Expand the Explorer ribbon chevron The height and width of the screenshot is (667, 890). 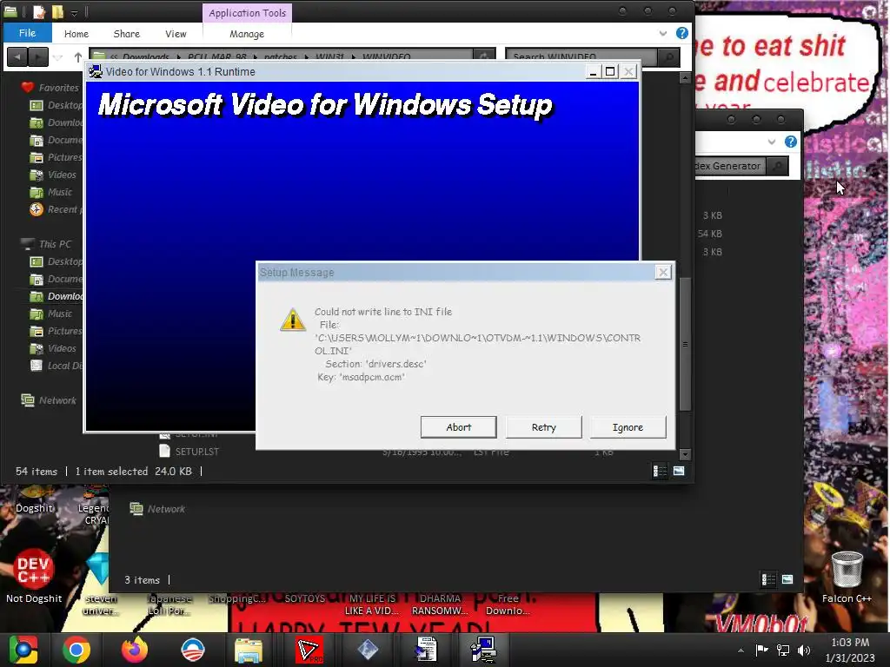662,34
